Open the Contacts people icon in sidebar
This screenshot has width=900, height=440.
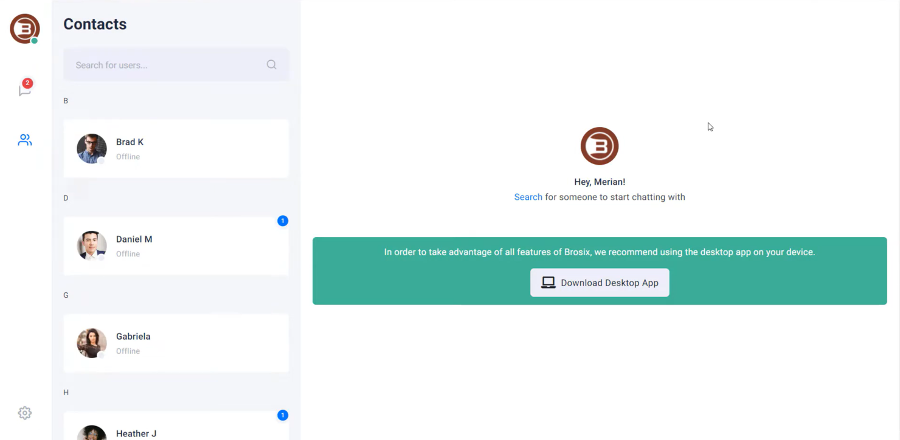point(25,140)
